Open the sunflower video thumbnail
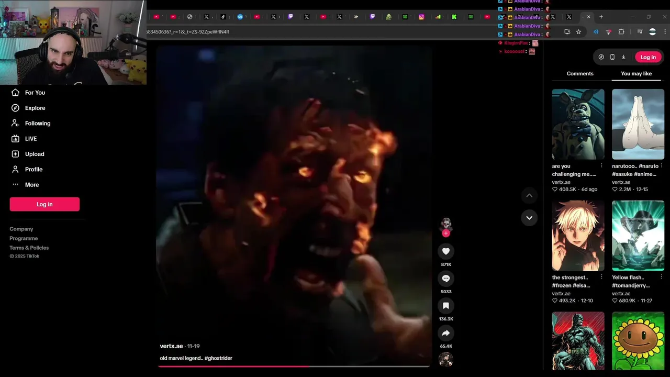670x377 pixels. 638,341
